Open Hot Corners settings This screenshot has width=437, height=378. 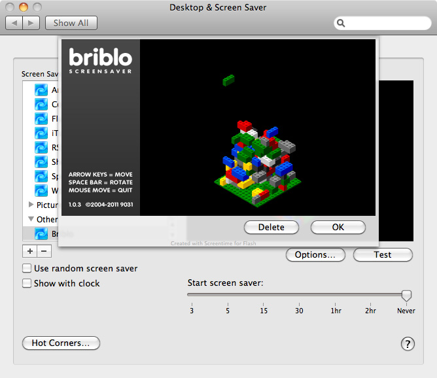(61, 343)
